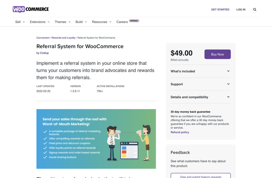Click the Referral System for WooCommerce heading
The height and width of the screenshot is (178, 272).
point(80,46)
